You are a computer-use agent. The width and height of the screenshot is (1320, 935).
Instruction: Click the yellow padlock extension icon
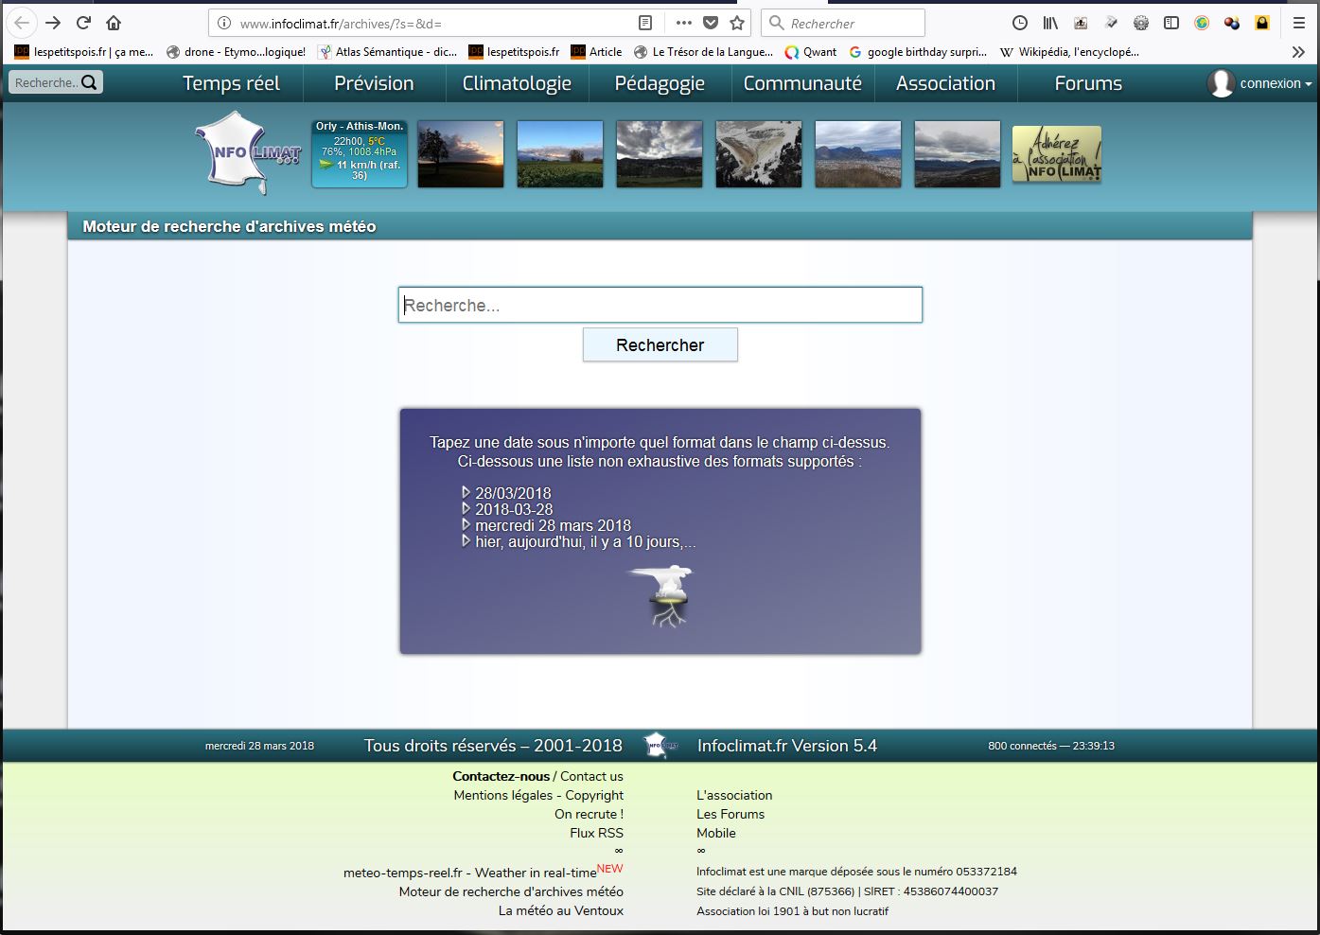click(1262, 23)
